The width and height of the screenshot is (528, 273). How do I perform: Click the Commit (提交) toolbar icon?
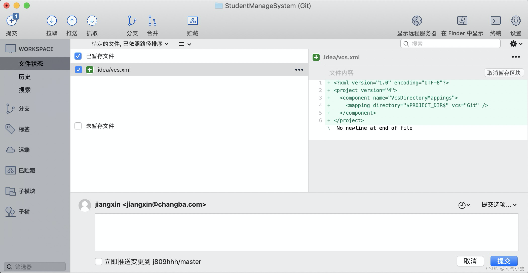click(x=12, y=21)
